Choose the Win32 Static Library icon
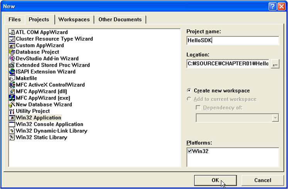This screenshot has width=288, height=189. coord(12,137)
